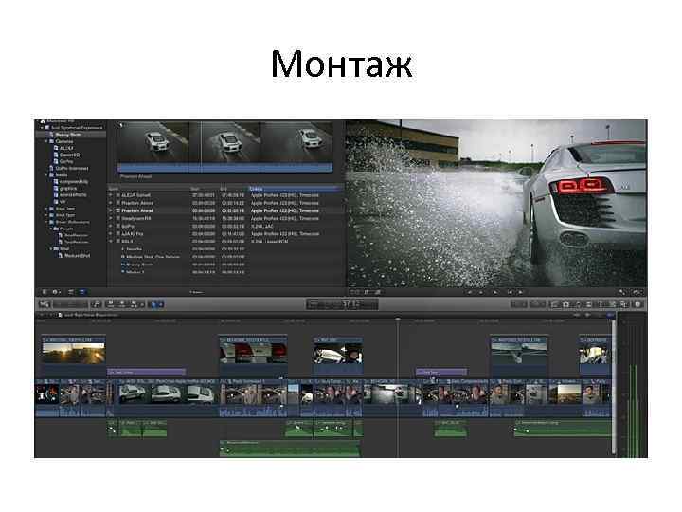Open the Titles browser T icon
The width and height of the screenshot is (682, 512).
601,304
